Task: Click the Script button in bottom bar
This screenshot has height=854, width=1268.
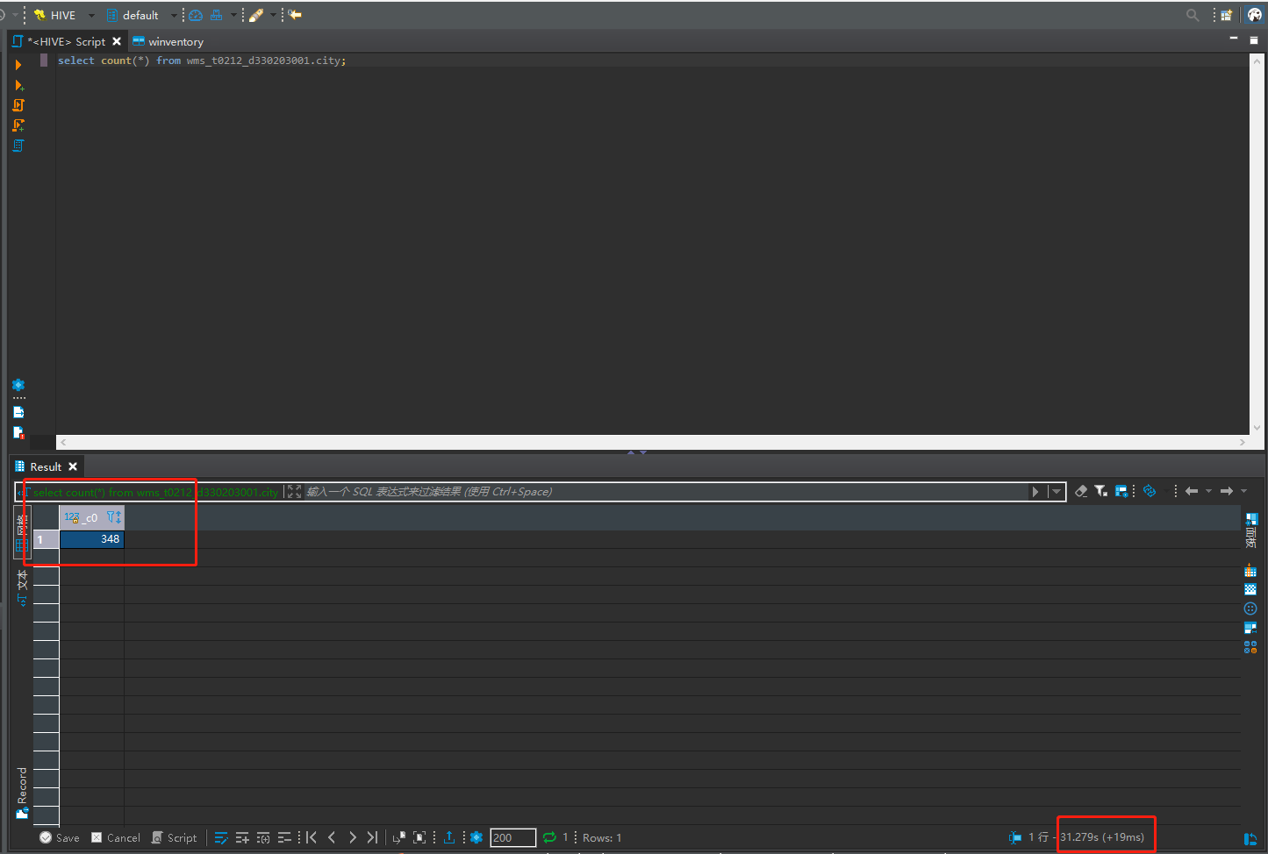Action: 175,837
